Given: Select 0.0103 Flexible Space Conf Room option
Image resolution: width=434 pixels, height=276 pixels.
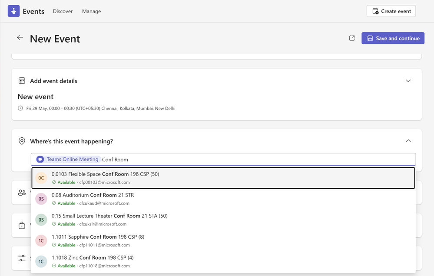Looking at the screenshot, I should [x=223, y=178].
